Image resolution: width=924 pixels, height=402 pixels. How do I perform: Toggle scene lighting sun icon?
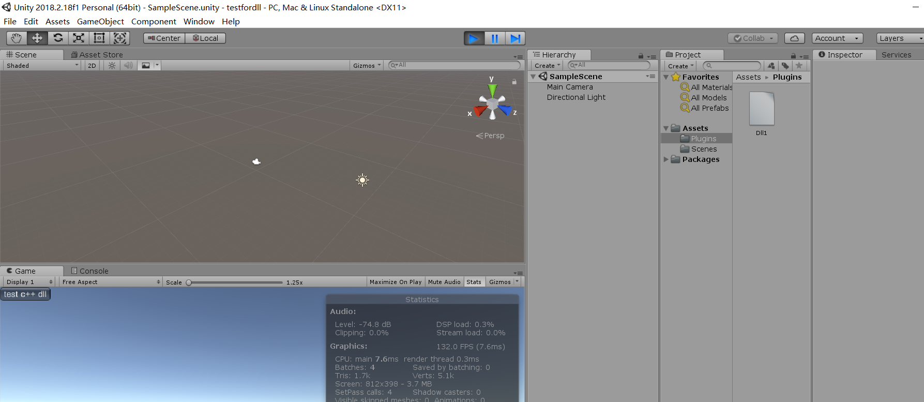pos(112,66)
